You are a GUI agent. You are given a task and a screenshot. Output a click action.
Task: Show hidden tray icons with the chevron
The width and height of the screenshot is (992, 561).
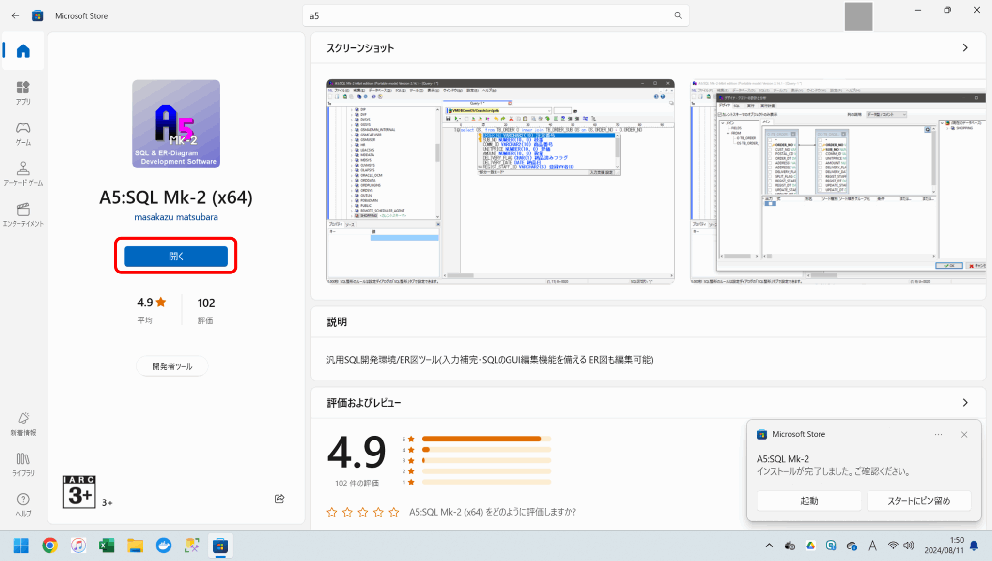point(769,545)
